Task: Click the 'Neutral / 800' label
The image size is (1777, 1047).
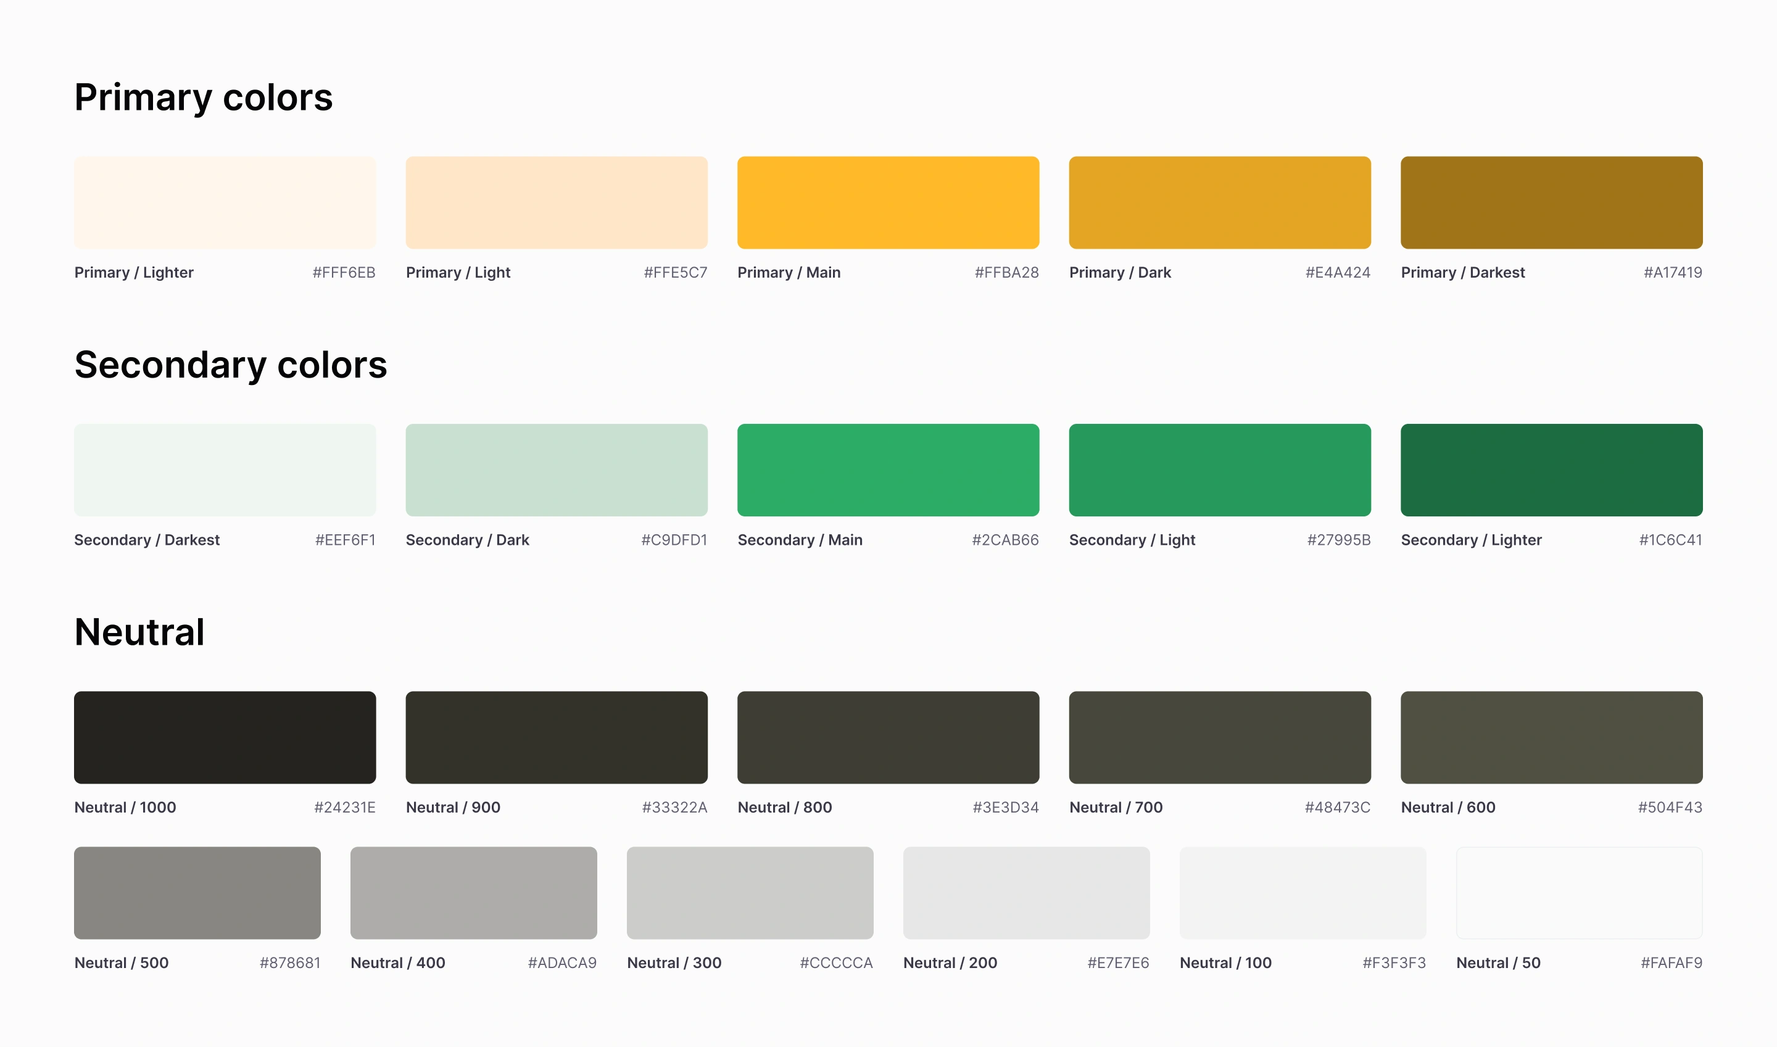Action: click(784, 808)
